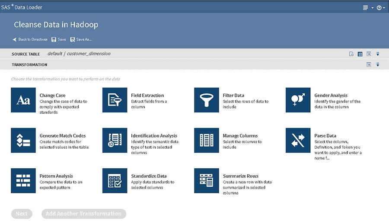Click the Cleanse Data in Hadoop heading

(x=56, y=25)
